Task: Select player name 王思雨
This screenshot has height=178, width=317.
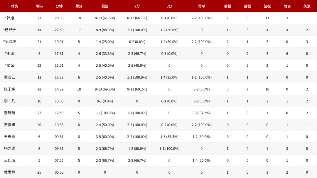Action: tap(10, 137)
